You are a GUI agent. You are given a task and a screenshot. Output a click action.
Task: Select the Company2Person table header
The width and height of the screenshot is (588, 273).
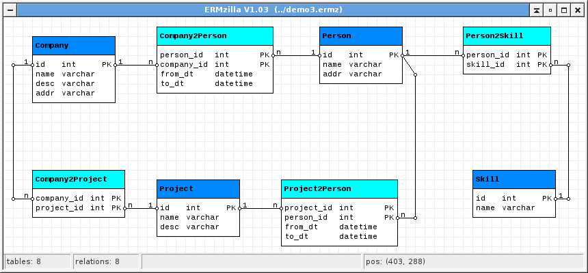[x=215, y=36]
